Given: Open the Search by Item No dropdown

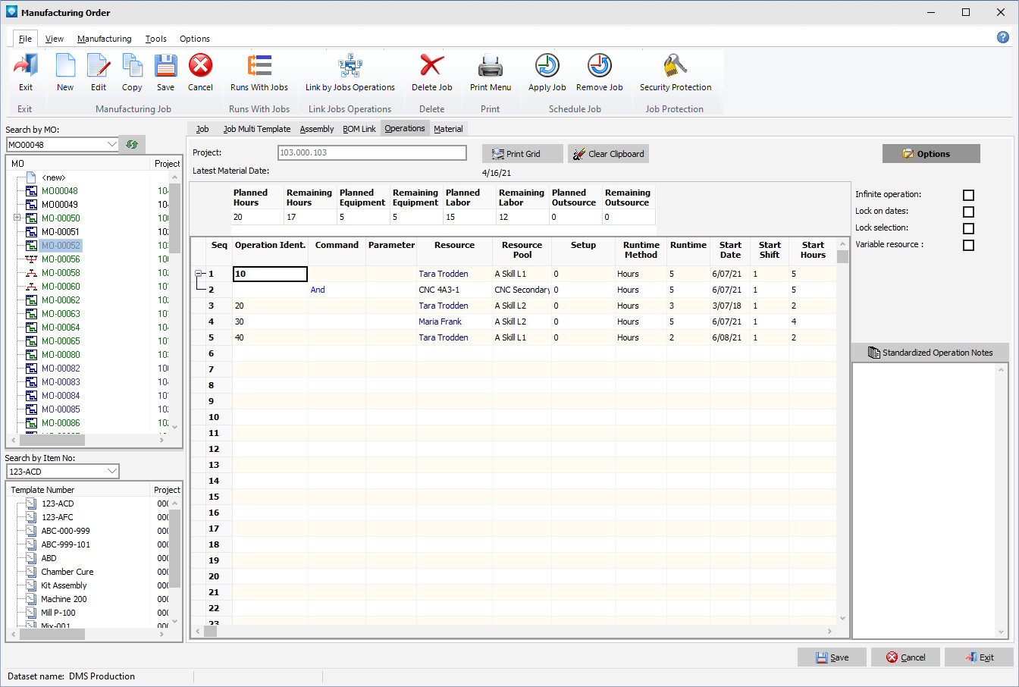Looking at the screenshot, I should (112, 472).
